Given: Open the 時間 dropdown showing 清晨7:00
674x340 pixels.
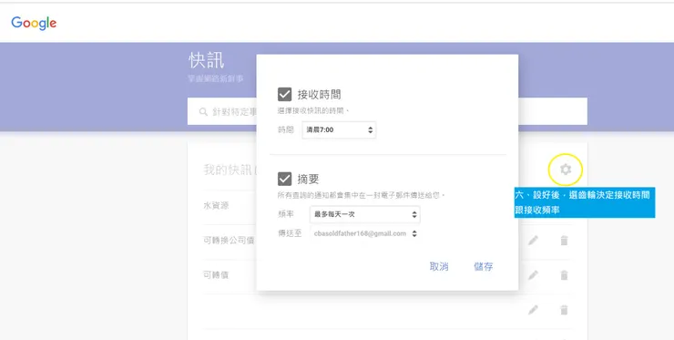Looking at the screenshot, I should 339,130.
